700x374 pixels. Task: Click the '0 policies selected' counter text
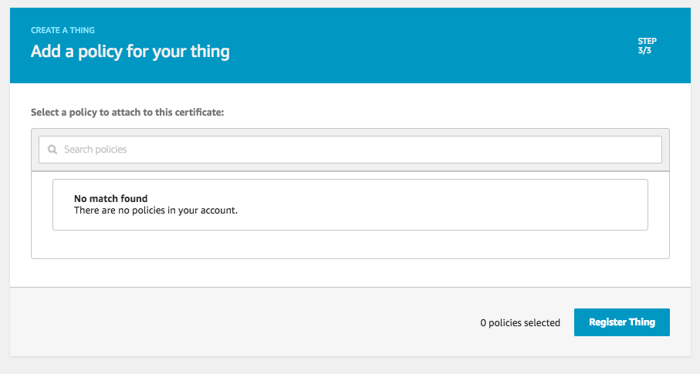pyautogui.click(x=520, y=322)
